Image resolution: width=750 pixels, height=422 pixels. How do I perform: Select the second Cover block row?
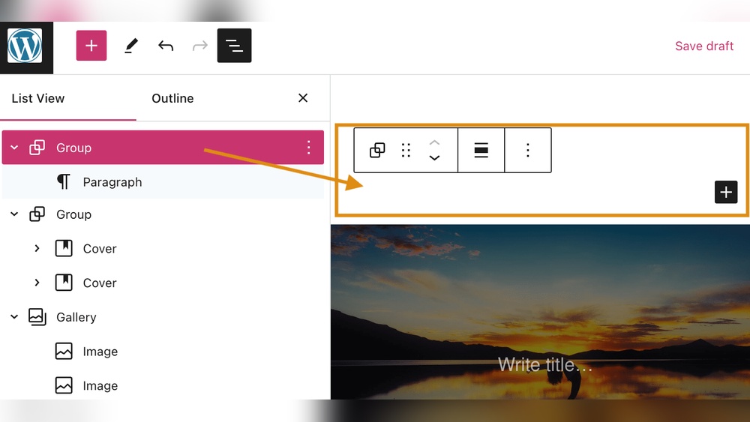click(x=163, y=283)
